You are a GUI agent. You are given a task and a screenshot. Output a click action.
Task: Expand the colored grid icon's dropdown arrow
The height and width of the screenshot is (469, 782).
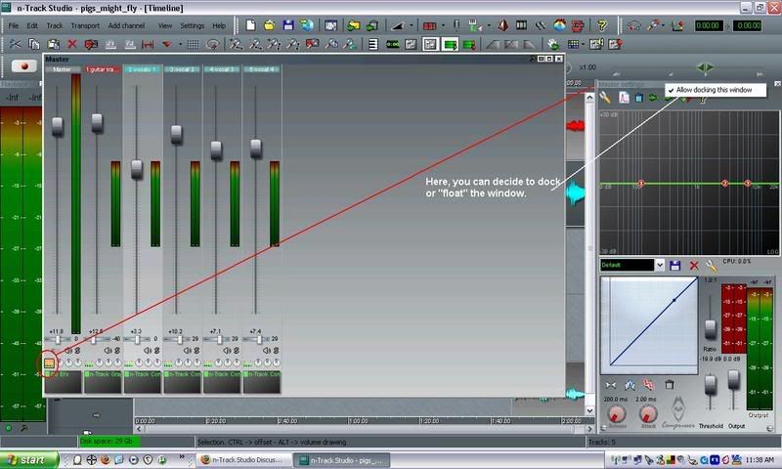click(584, 44)
